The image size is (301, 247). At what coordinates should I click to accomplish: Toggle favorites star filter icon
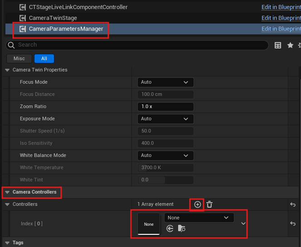(290, 45)
